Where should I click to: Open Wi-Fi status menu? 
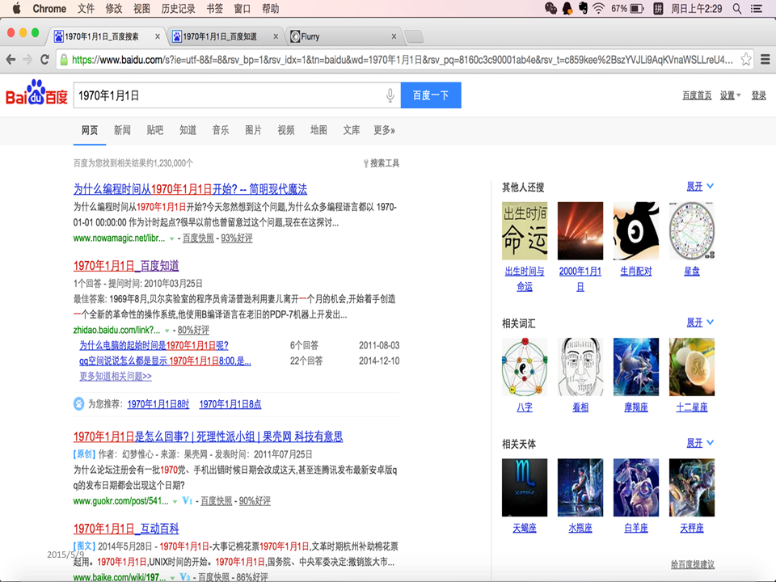(599, 8)
